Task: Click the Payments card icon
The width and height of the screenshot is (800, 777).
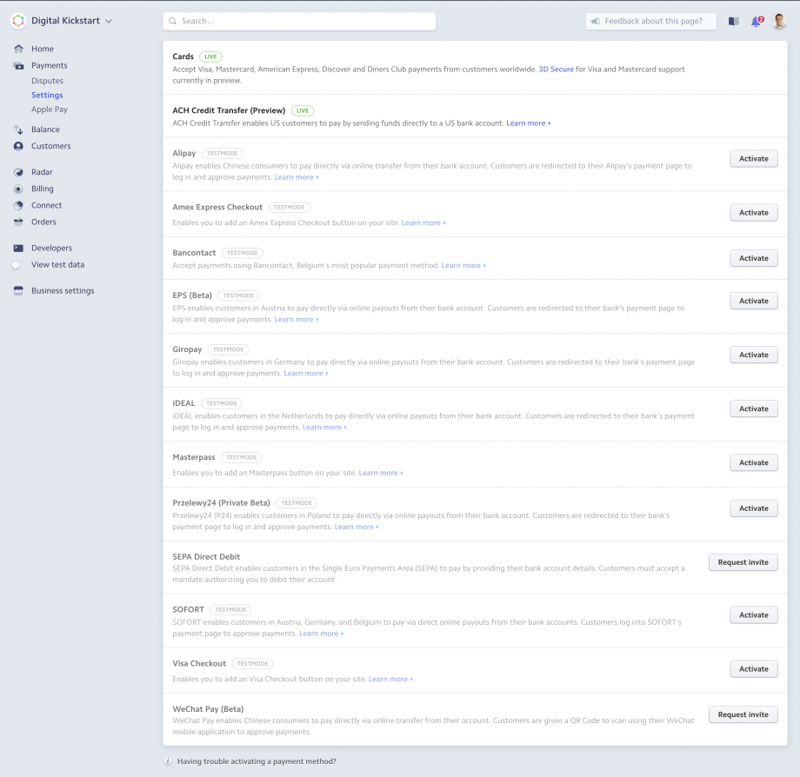Action: 18,66
